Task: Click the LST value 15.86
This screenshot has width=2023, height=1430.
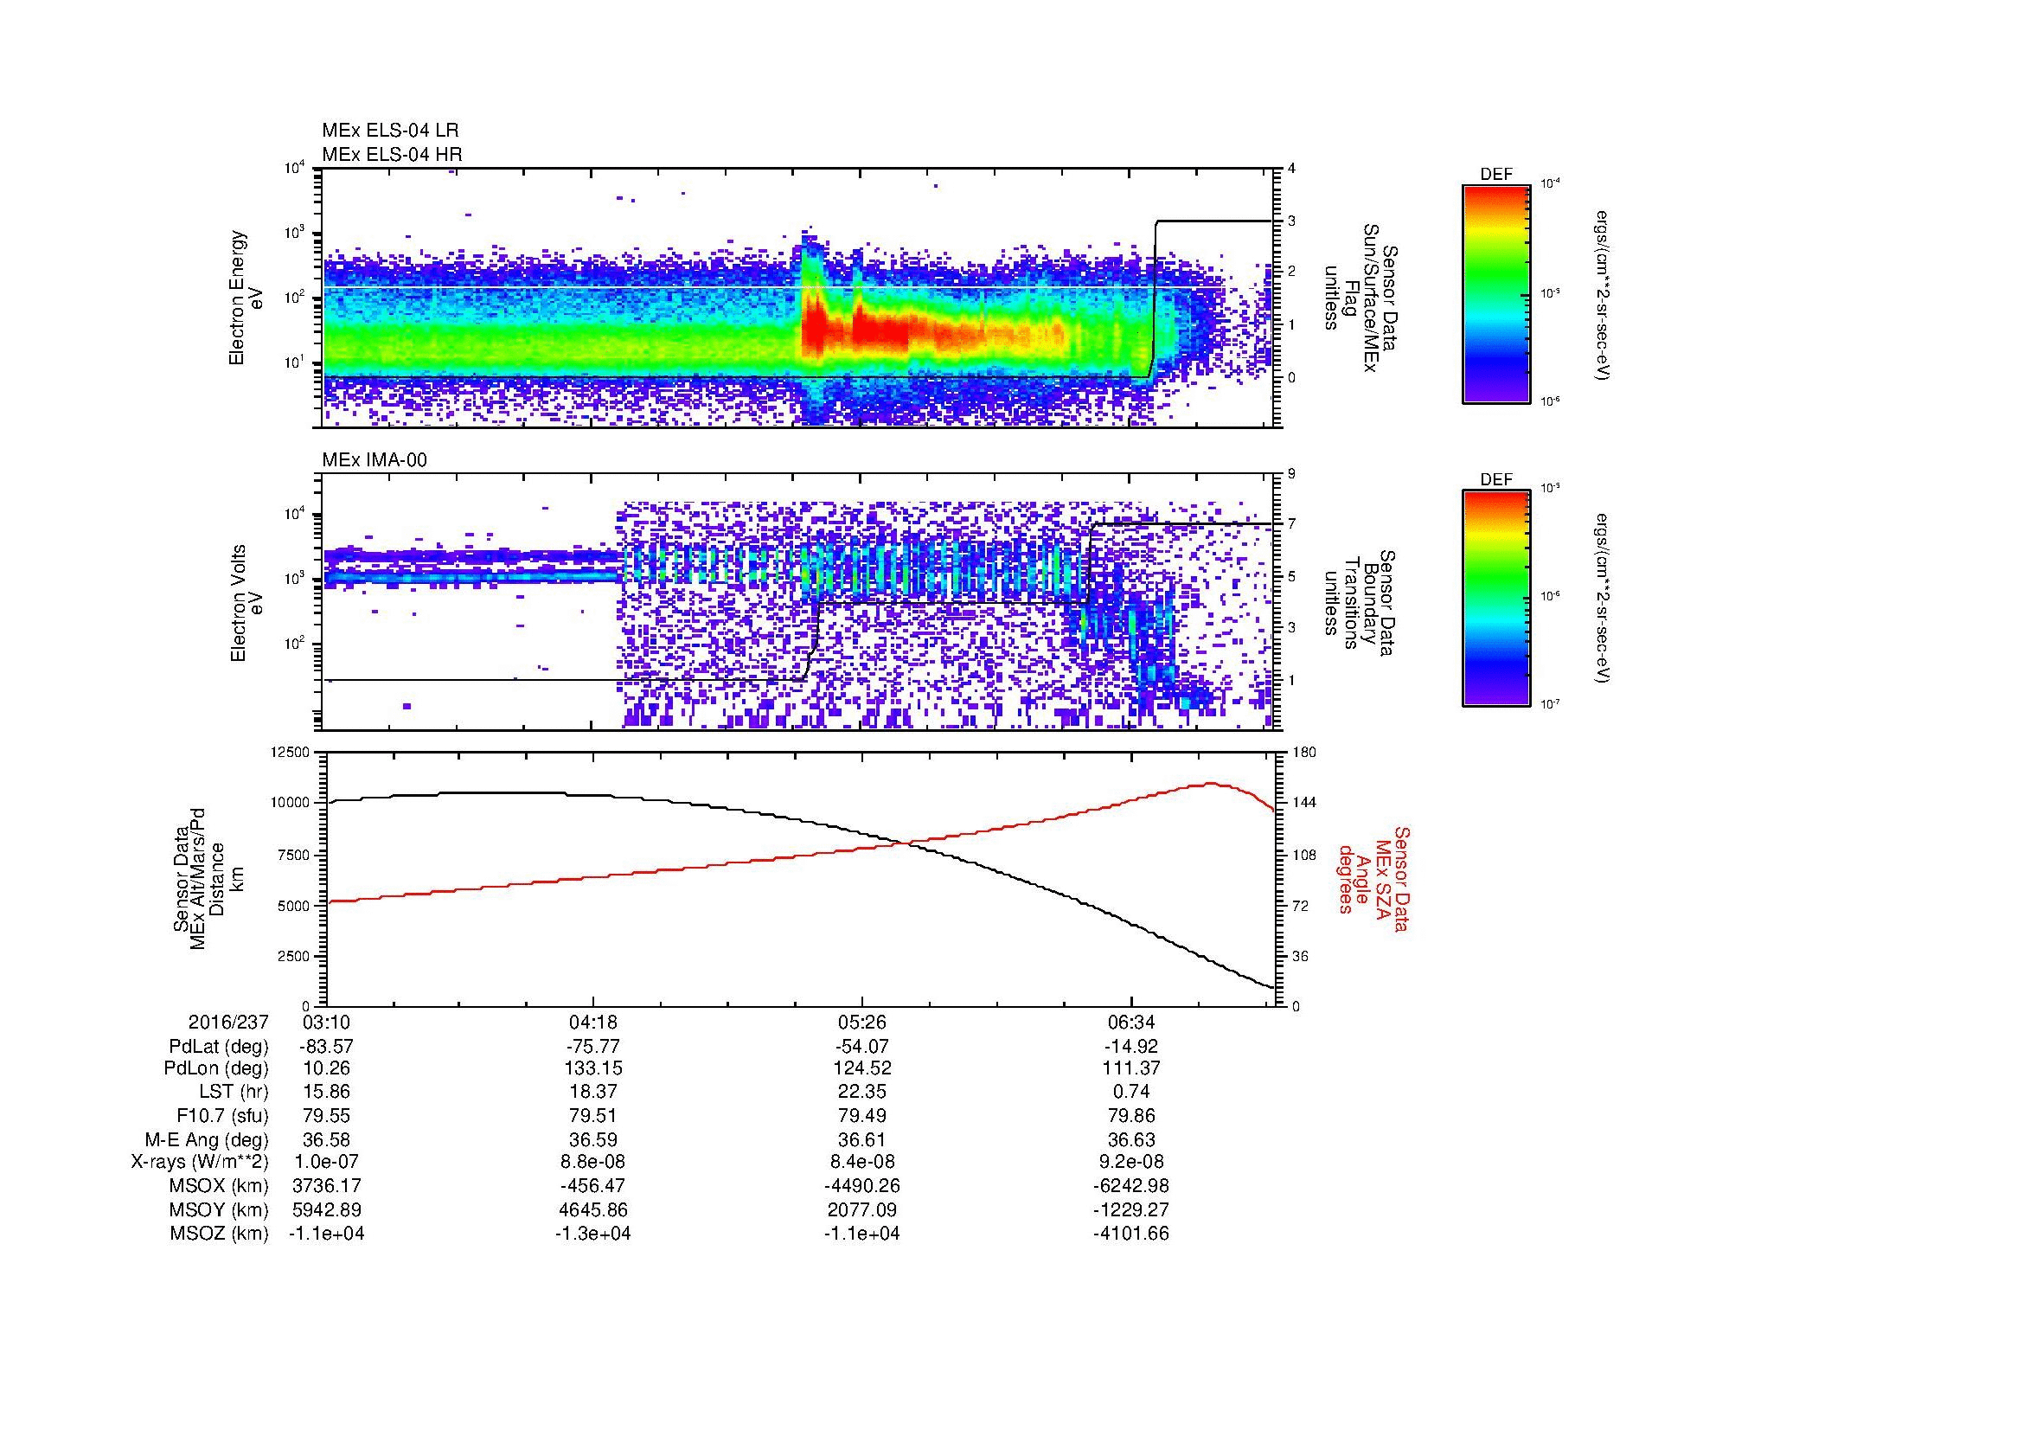Action: 326,1093
